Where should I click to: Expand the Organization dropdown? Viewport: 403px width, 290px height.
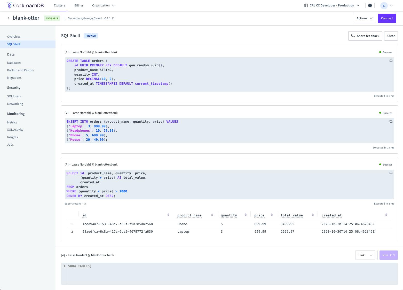[103, 5]
